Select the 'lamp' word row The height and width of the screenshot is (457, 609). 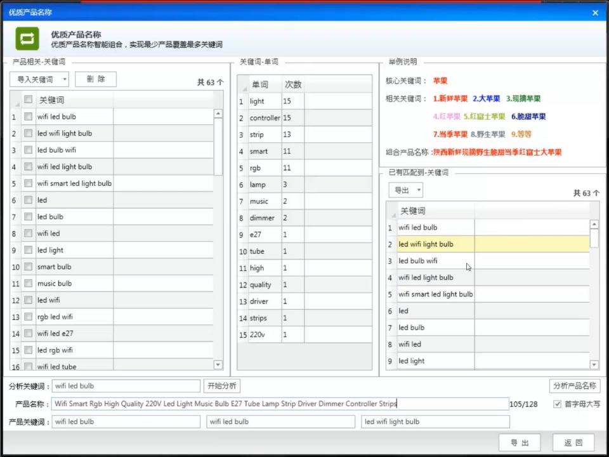(x=304, y=185)
